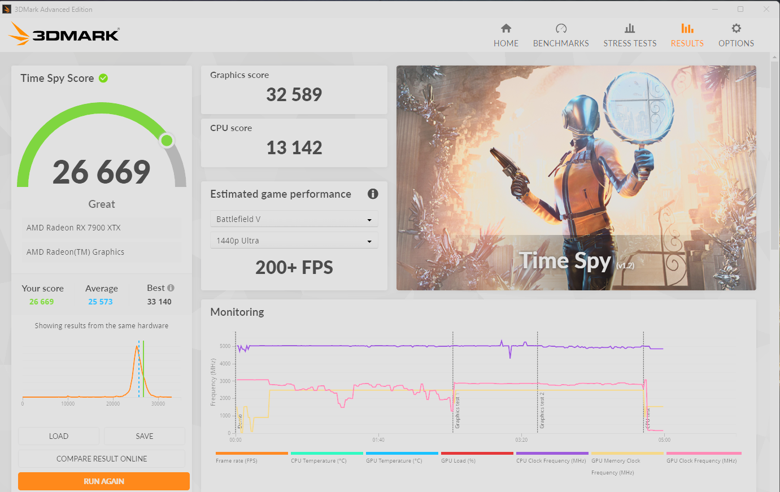The height and width of the screenshot is (492, 780).
Task: Click the home house icon
Action: point(506,28)
